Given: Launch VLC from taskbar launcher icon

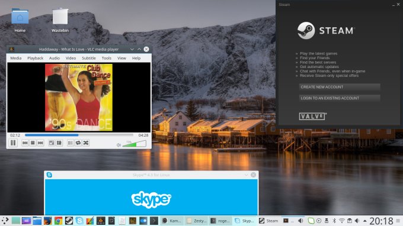Looking at the screenshot, I should (101, 221).
